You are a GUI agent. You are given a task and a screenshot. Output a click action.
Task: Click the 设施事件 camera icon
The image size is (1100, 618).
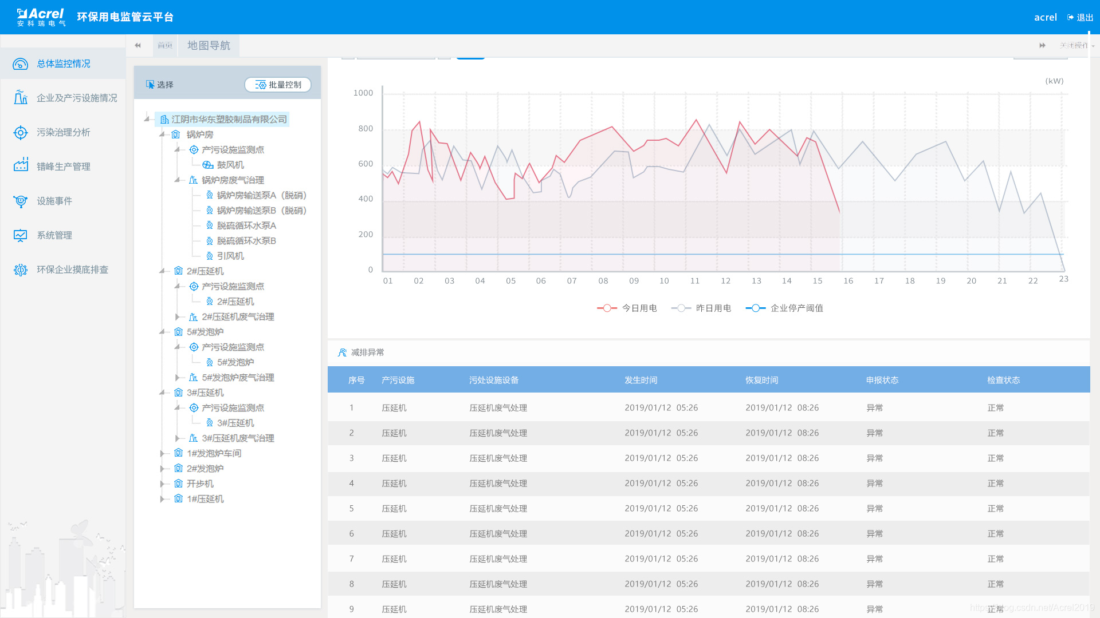pos(21,201)
